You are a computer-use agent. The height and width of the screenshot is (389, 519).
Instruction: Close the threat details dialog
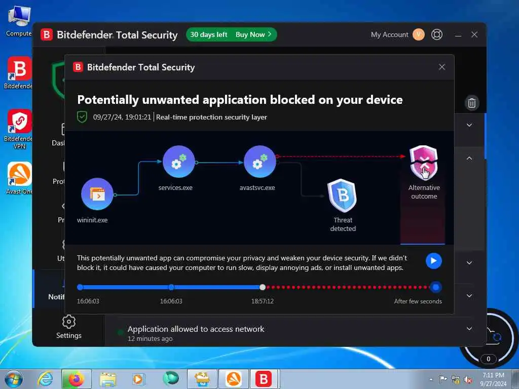point(442,67)
